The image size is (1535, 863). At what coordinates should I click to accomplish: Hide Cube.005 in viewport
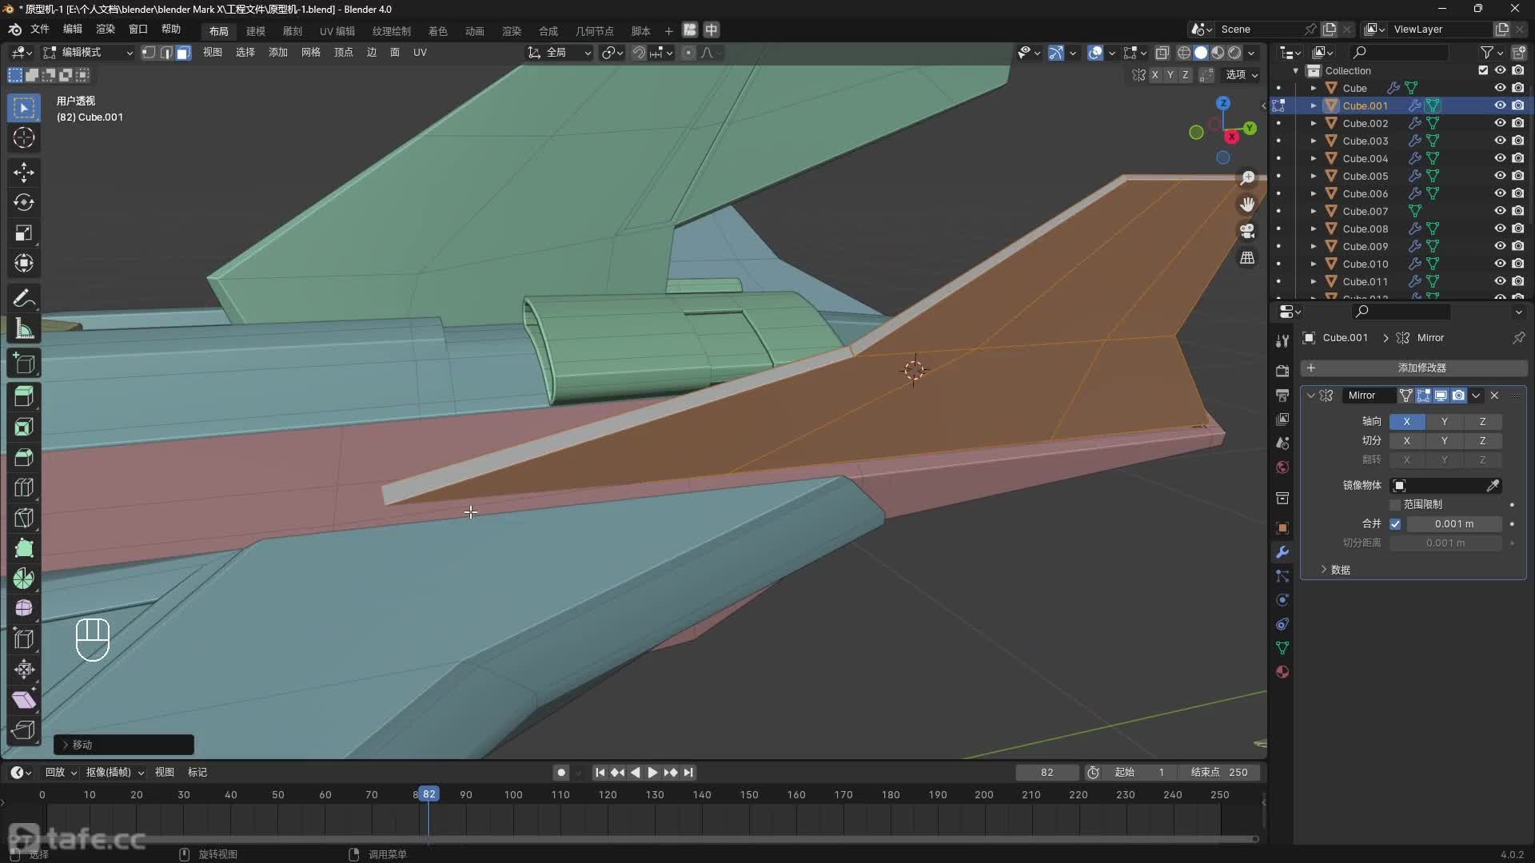(1500, 176)
